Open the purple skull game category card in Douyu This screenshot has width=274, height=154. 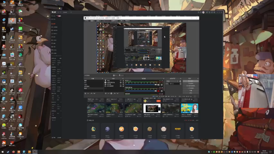(x=108, y=131)
